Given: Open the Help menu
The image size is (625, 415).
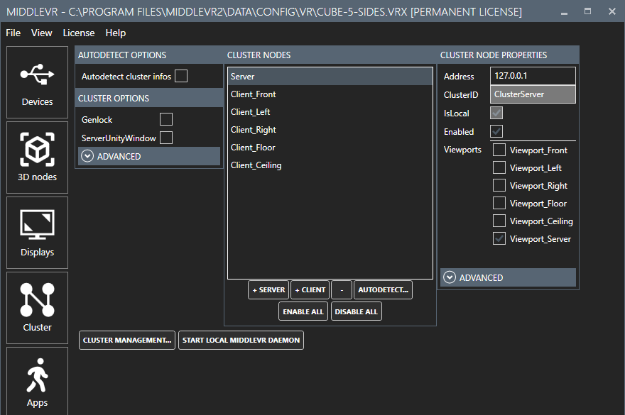Looking at the screenshot, I should click(116, 33).
